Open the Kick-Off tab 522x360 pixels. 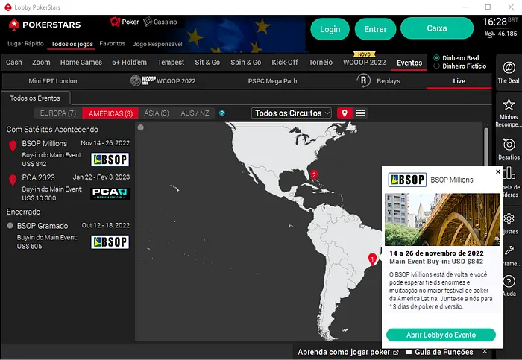point(285,62)
